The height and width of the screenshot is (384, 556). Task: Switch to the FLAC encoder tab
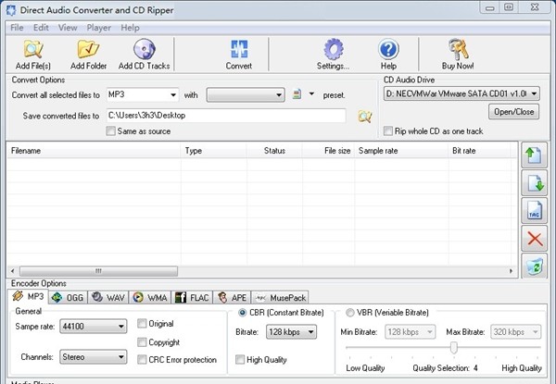pos(192,298)
